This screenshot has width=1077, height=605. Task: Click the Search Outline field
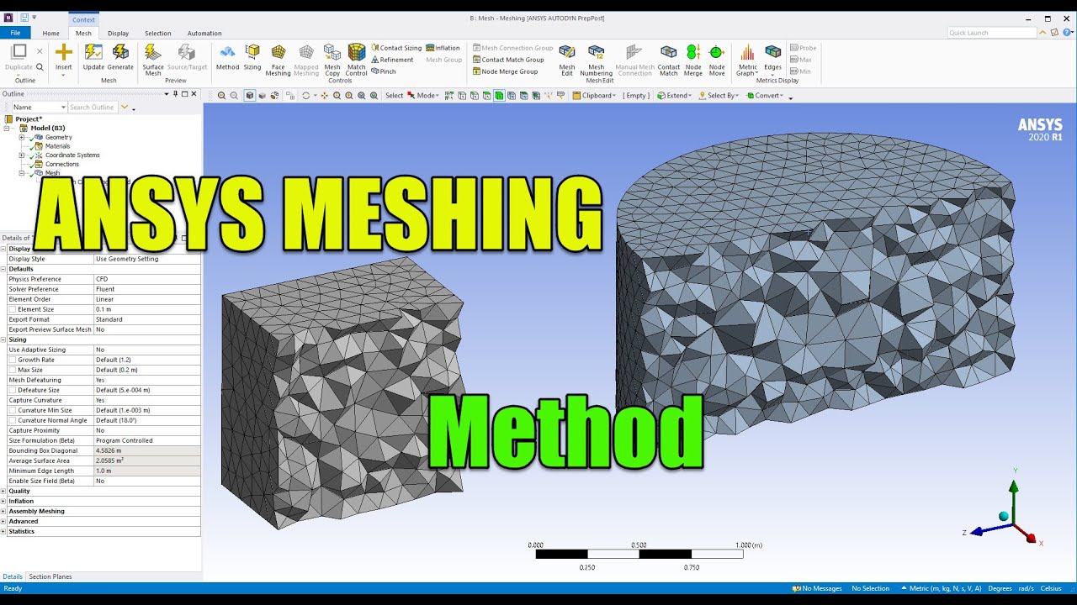click(x=93, y=108)
